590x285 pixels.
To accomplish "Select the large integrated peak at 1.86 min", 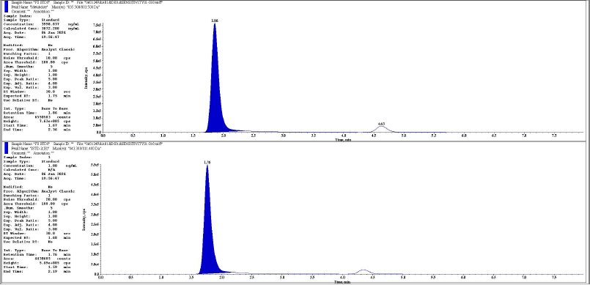I will 215,94.
